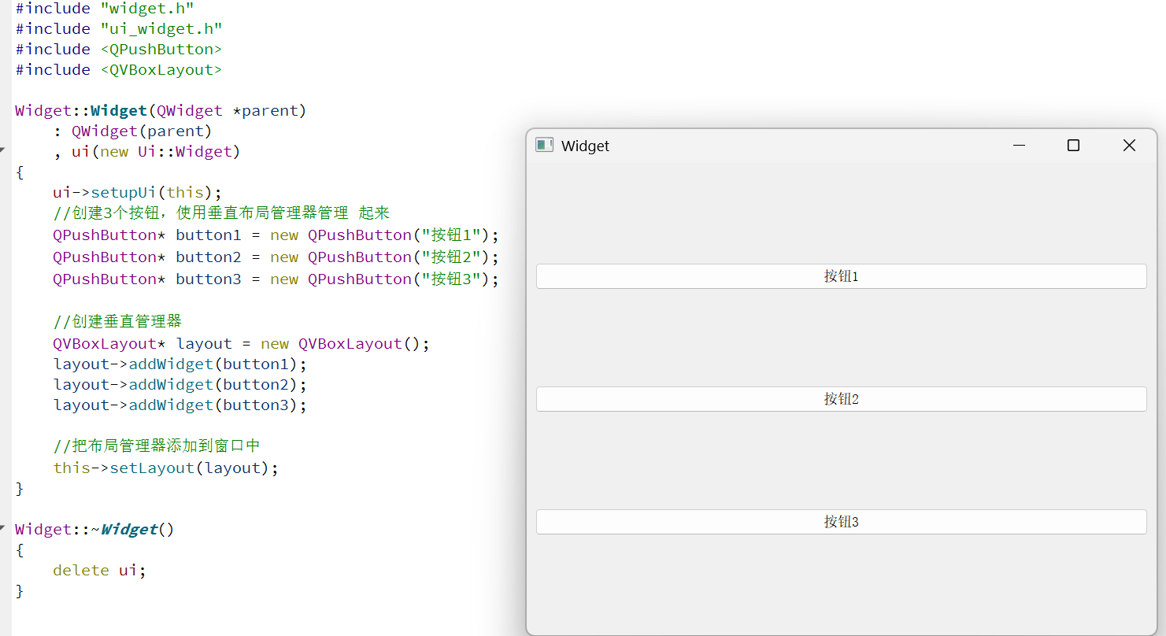Click the line layout->addWidget(button1);
1166x636 pixels.
pos(180,364)
